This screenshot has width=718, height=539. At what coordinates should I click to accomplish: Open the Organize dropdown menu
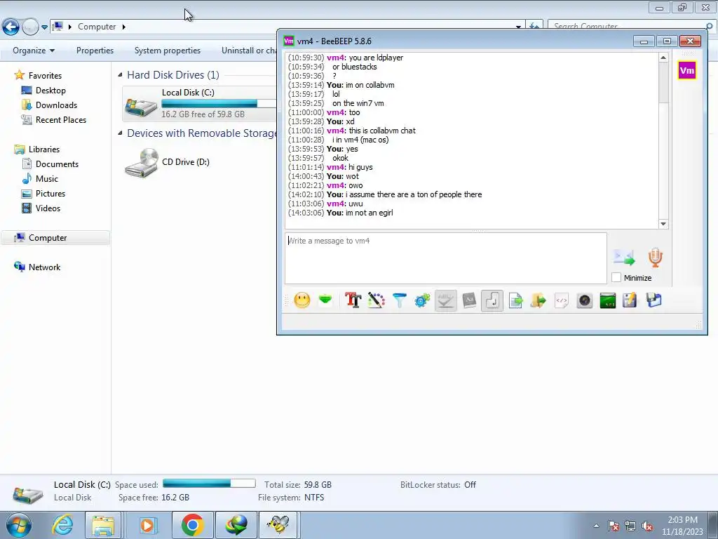tap(34, 51)
